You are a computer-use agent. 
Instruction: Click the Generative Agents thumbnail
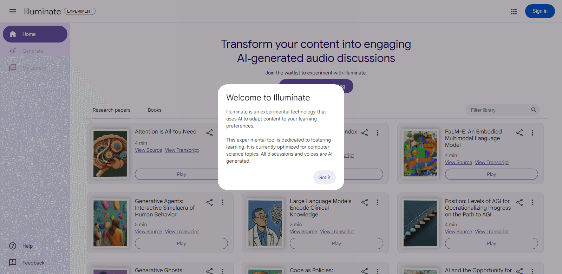pyautogui.click(x=110, y=223)
